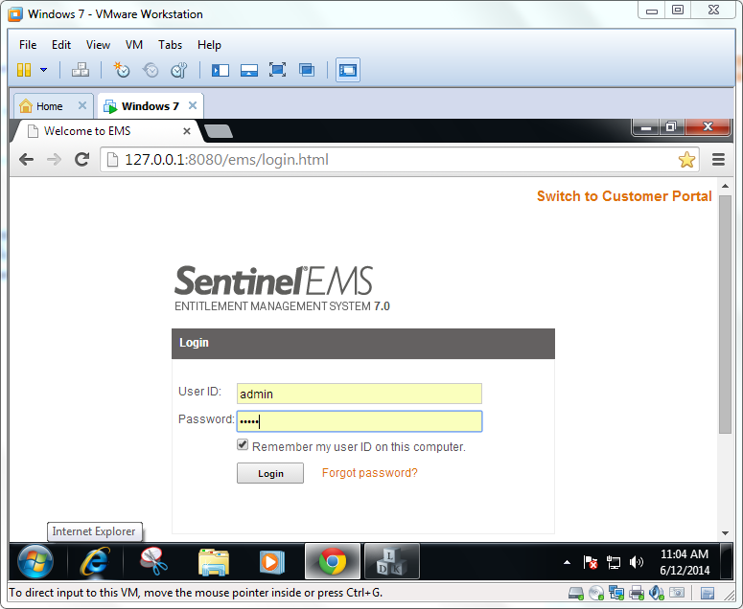Click the Action Center flag icon
This screenshot has height=609, width=743.
[591, 562]
